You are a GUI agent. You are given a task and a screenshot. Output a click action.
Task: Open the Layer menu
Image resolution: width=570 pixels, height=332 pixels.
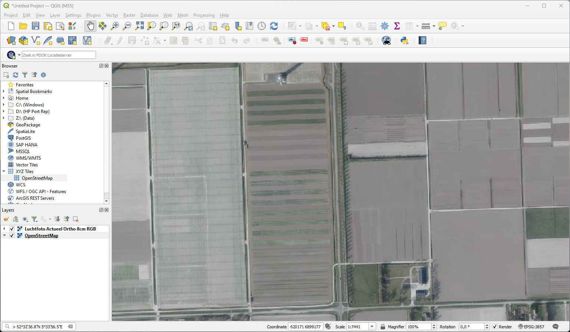(x=55, y=15)
